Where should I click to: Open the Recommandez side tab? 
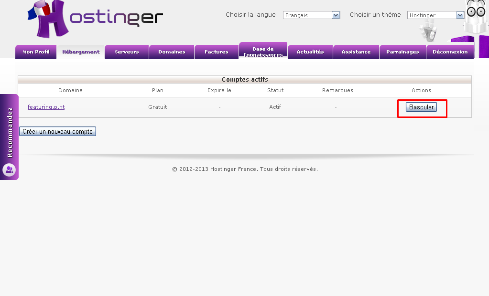[10, 137]
